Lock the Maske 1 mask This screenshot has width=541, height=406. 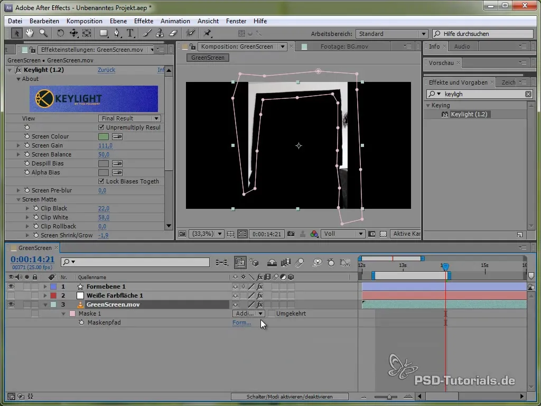[x=35, y=314]
